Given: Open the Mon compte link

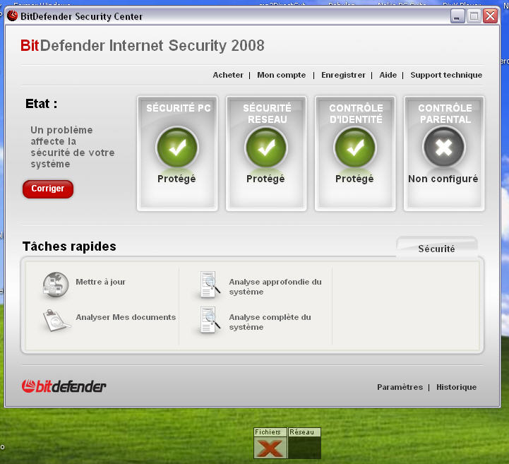Looking at the screenshot, I should tap(282, 75).
